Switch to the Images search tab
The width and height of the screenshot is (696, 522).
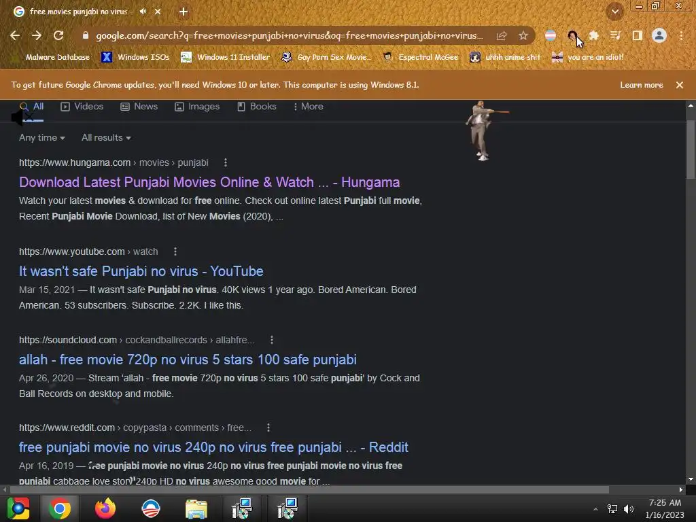(197, 107)
